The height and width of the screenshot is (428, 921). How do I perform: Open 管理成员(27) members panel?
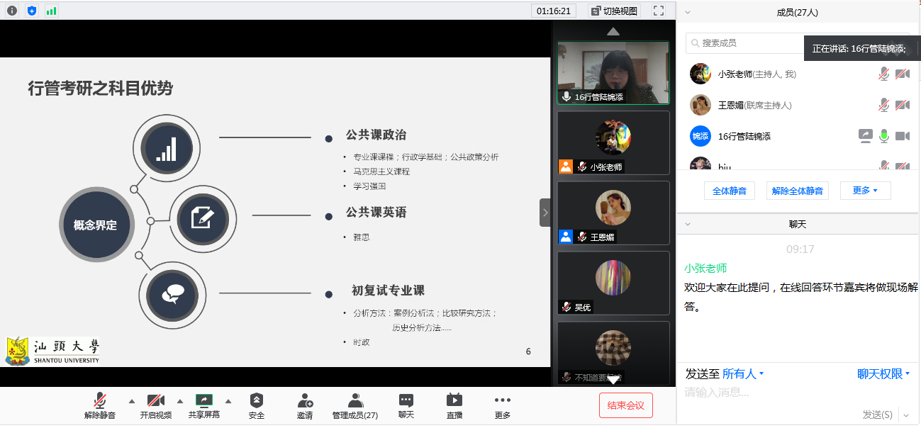pyautogui.click(x=355, y=401)
